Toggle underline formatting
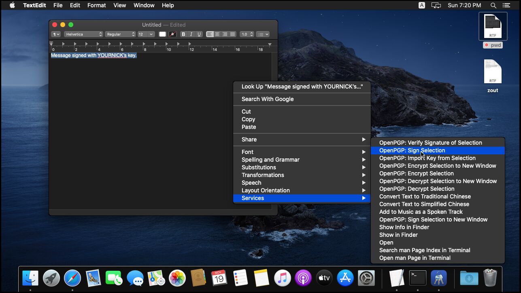 tap(199, 34)
